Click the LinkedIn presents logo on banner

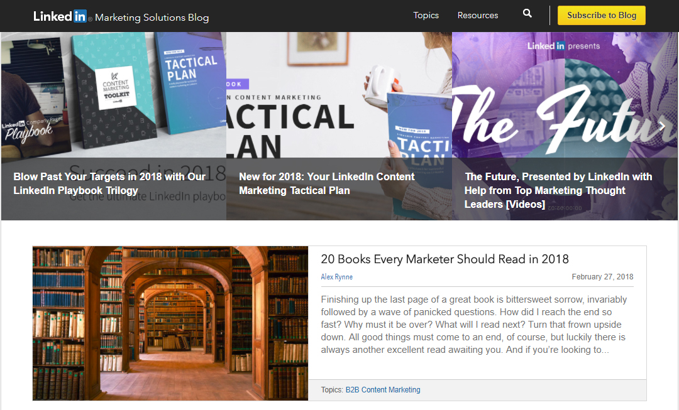pyautogui.click(x=563, y=46)
